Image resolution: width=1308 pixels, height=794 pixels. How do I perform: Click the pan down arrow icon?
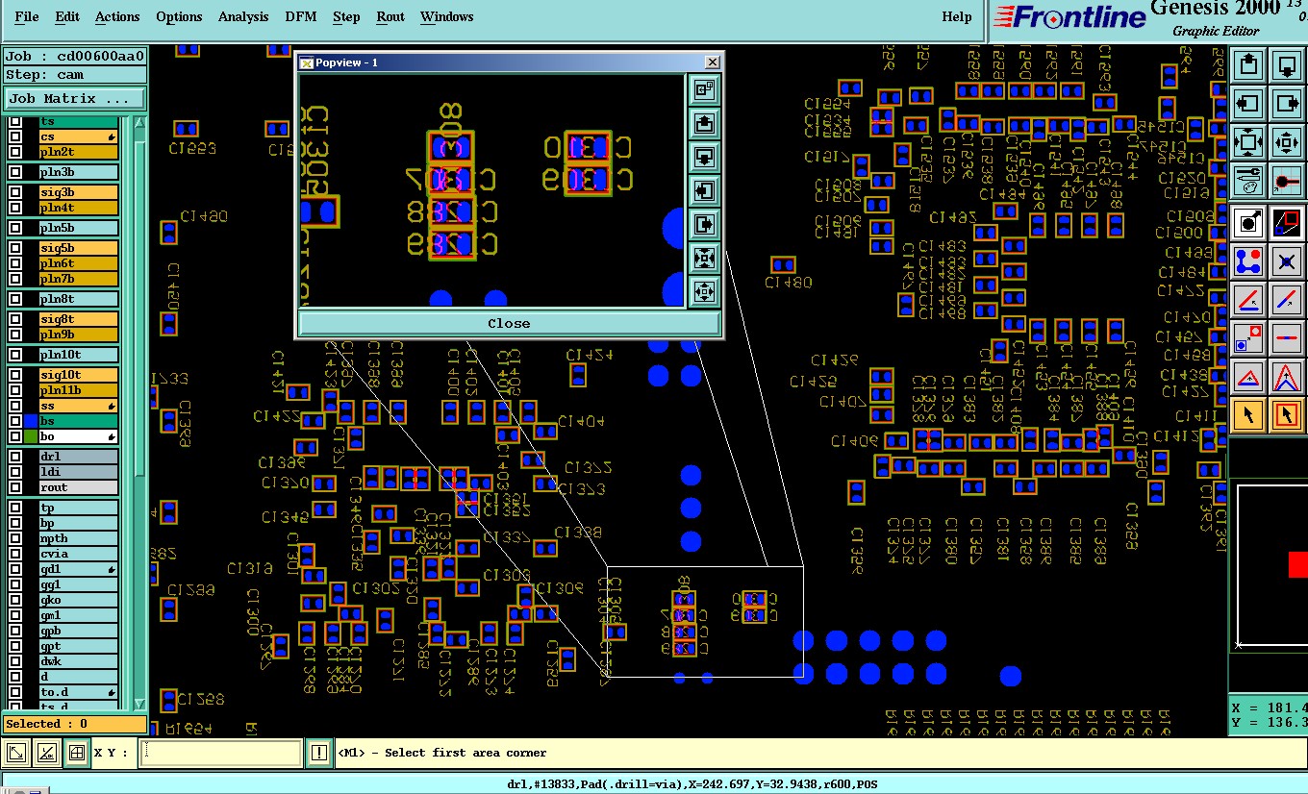(x=1287, y=66)
